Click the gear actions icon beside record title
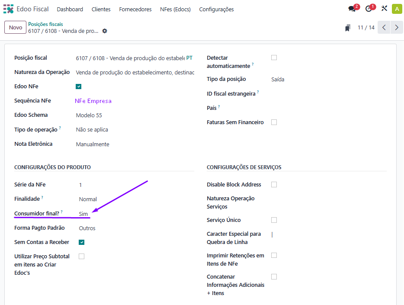Image resolution: width=404 pixels, height=305 pixels. click(x=105, y=31)
